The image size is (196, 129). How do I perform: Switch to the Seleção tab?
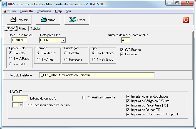(10, 28)
